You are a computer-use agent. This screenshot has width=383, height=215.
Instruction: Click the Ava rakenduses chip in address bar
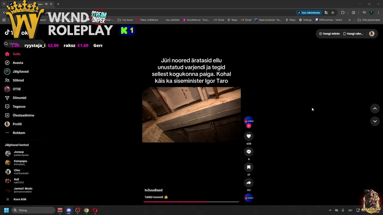click(309, 13)
